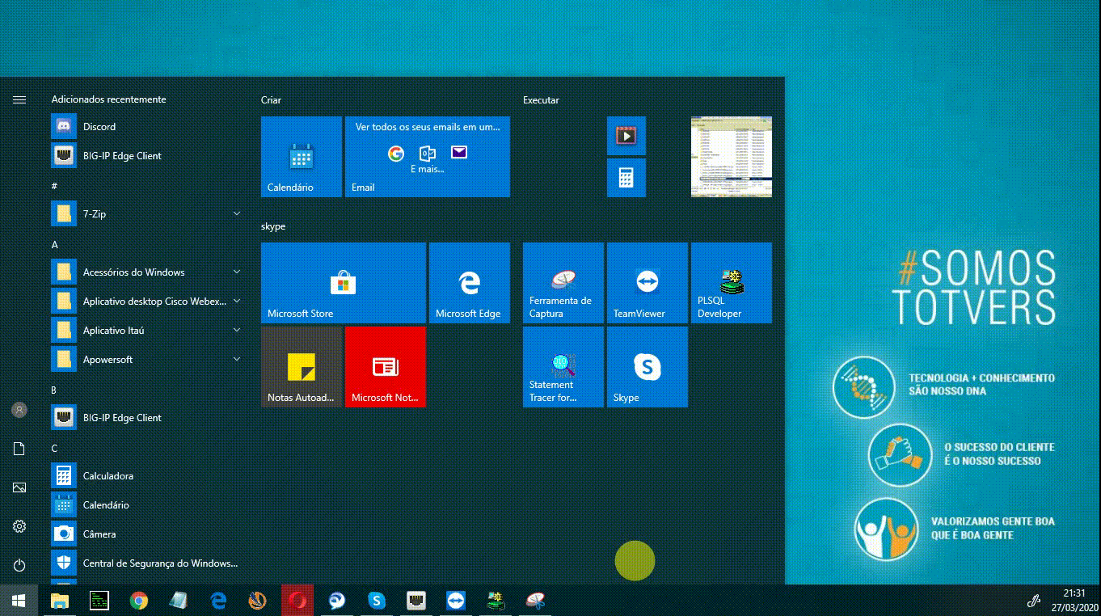The width and height of the screenshot is (1101, 616).
Task: Click the Criar tile group header
Action: [272, 100]
